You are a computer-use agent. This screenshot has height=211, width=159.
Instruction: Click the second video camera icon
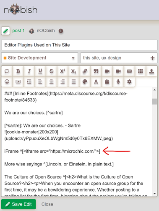pos(118,71)
